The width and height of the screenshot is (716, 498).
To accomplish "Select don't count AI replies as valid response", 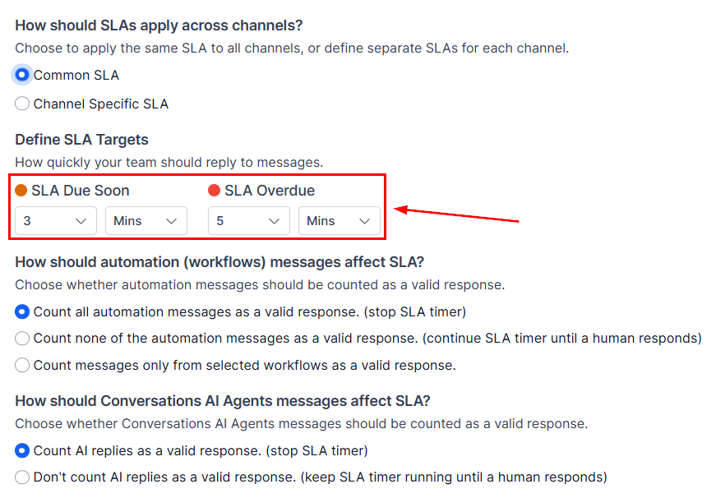I will (22, 477).
